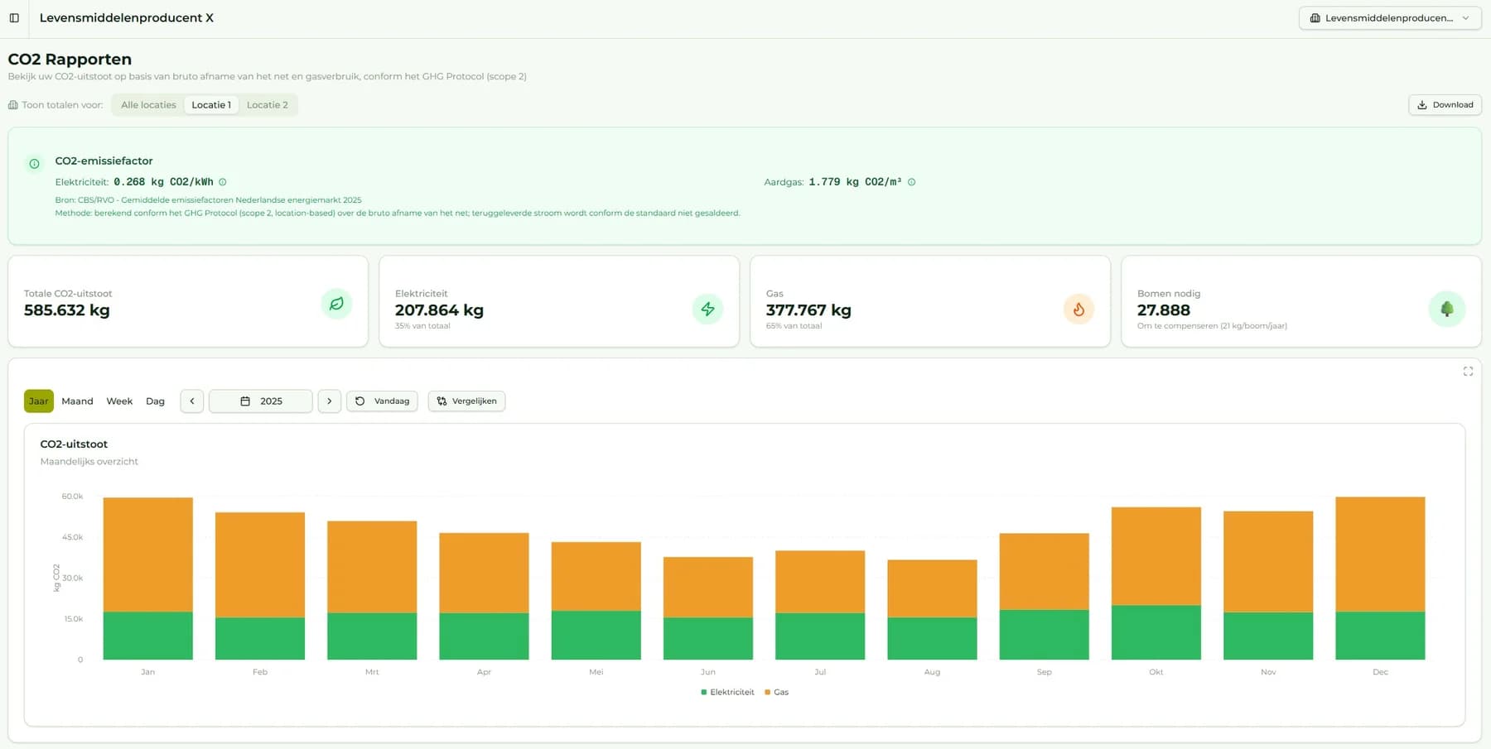Viewport: 1491px width, 749px height.
Task: Click the Download button
Action: [1445, 105]
